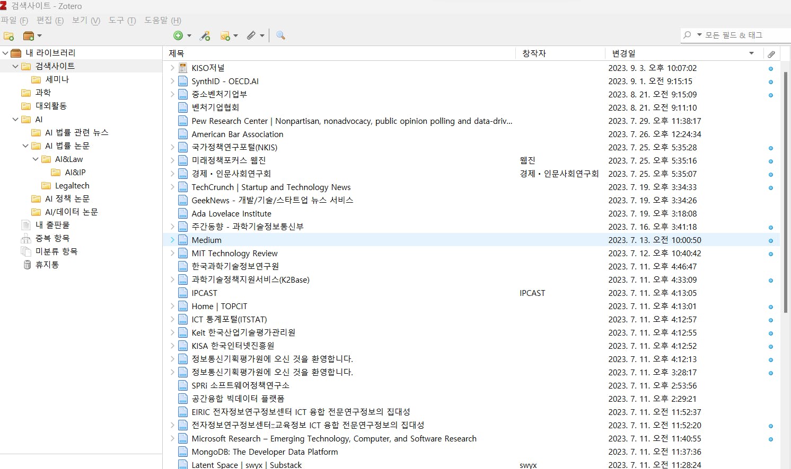Click attachment dot on MIT Technology Review row

[x=771, y=254]
